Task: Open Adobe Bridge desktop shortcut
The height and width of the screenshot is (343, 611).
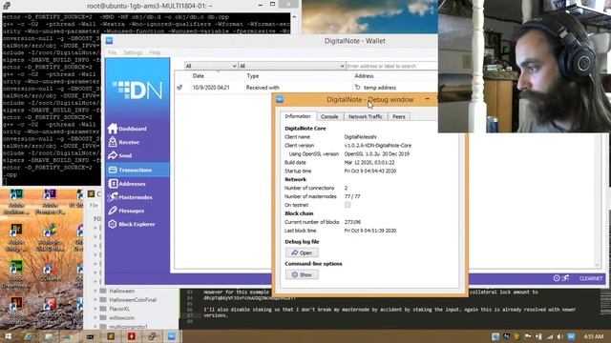Action: pyautogui.click(x=16, y=237)
